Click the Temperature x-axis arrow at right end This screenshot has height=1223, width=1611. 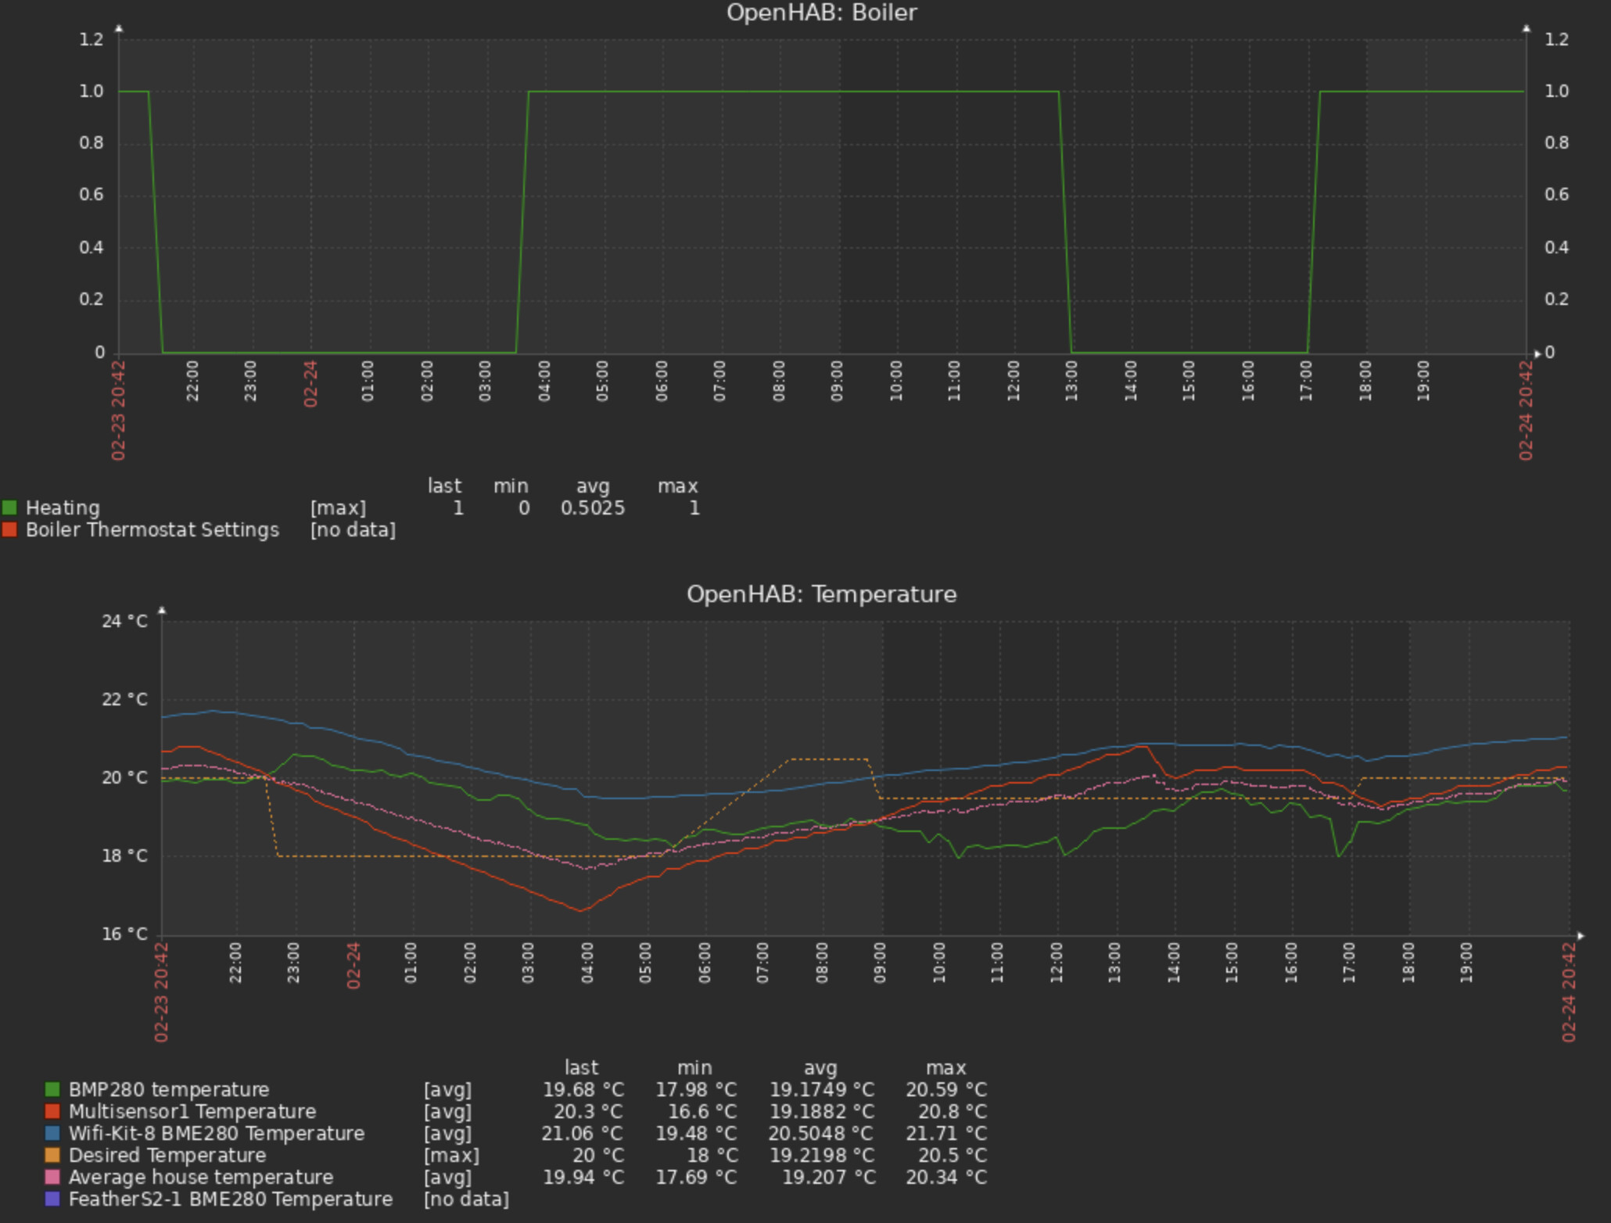(x=1581, y=935)
